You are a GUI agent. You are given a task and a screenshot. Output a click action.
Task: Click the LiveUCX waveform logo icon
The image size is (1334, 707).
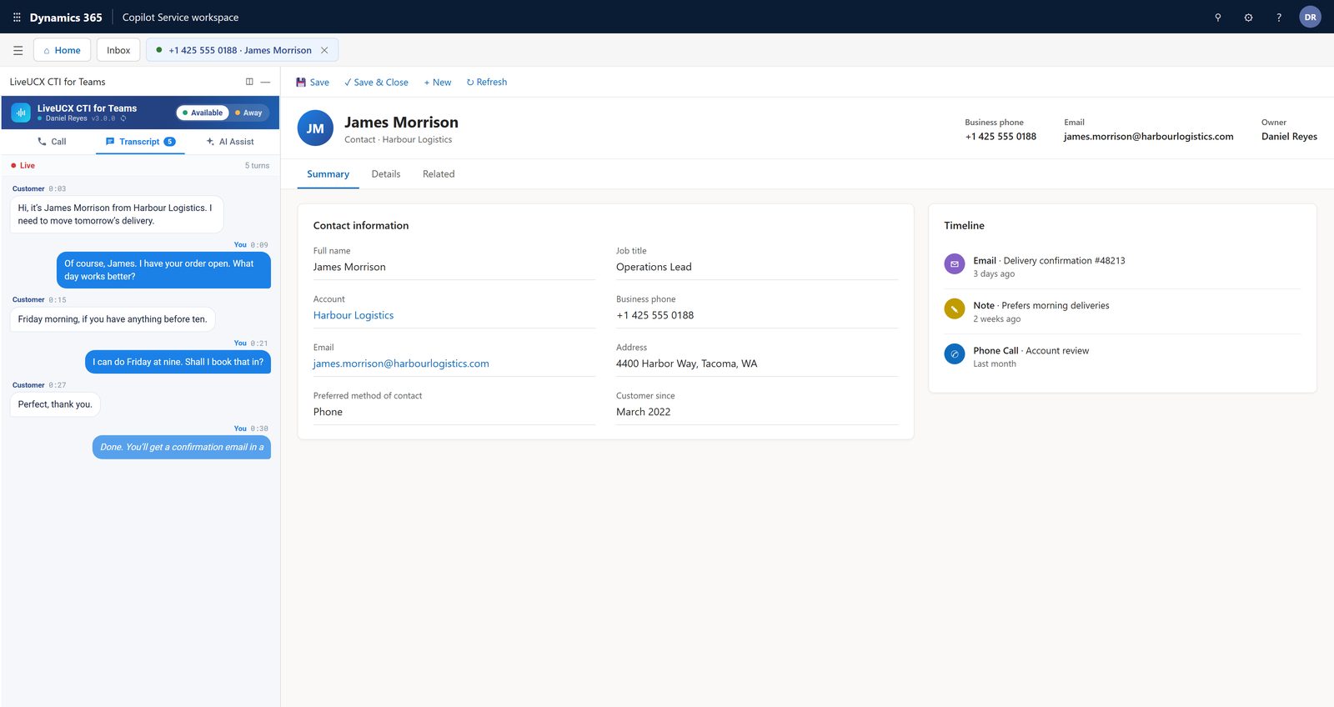click(x=21, y=113)
